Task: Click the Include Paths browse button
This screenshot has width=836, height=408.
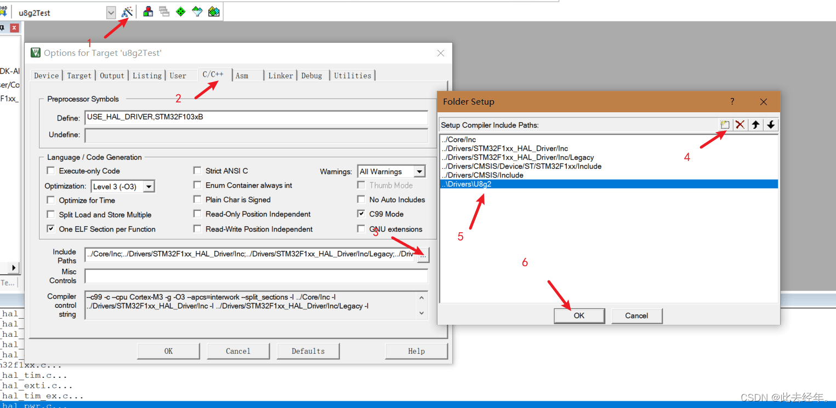Action: [423, 255]
